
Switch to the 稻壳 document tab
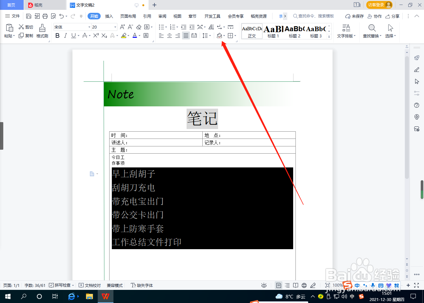(45, 5)
